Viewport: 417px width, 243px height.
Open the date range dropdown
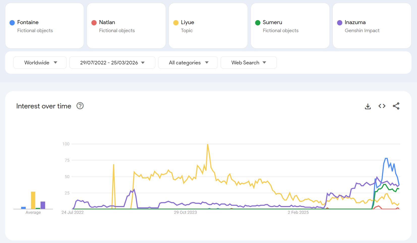(112, 63)
